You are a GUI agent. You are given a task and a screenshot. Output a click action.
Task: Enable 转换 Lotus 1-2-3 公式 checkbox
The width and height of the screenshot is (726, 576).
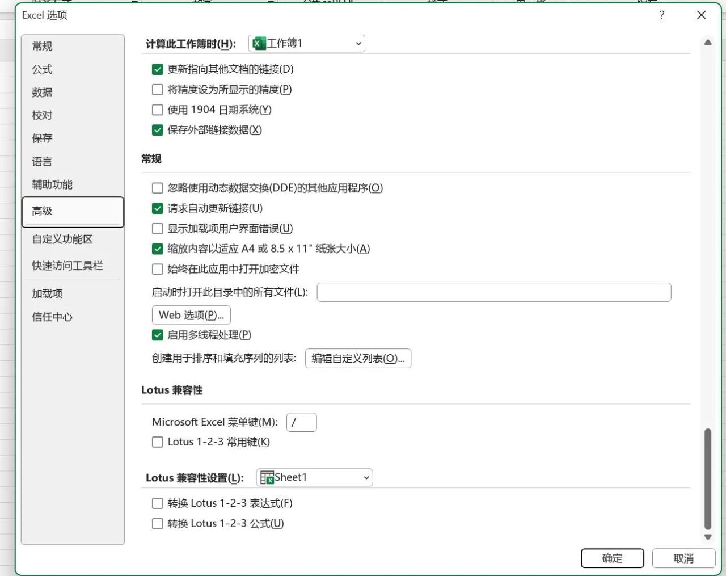158,524
